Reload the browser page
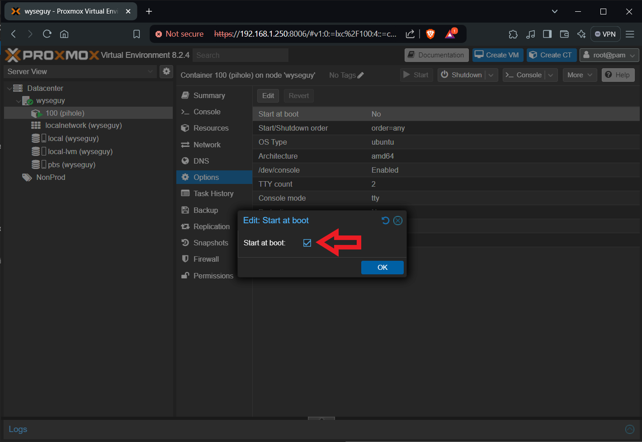 click(x=47, y=34)
